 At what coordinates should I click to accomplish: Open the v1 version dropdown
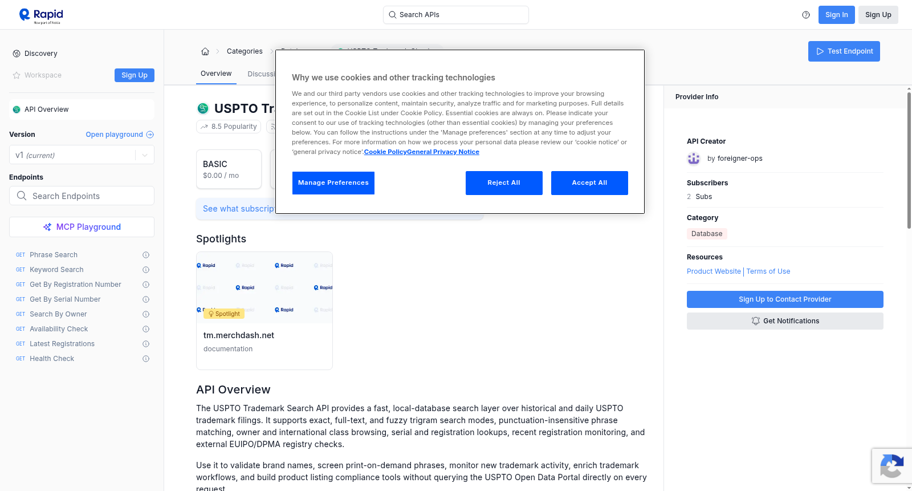[82, 155]
